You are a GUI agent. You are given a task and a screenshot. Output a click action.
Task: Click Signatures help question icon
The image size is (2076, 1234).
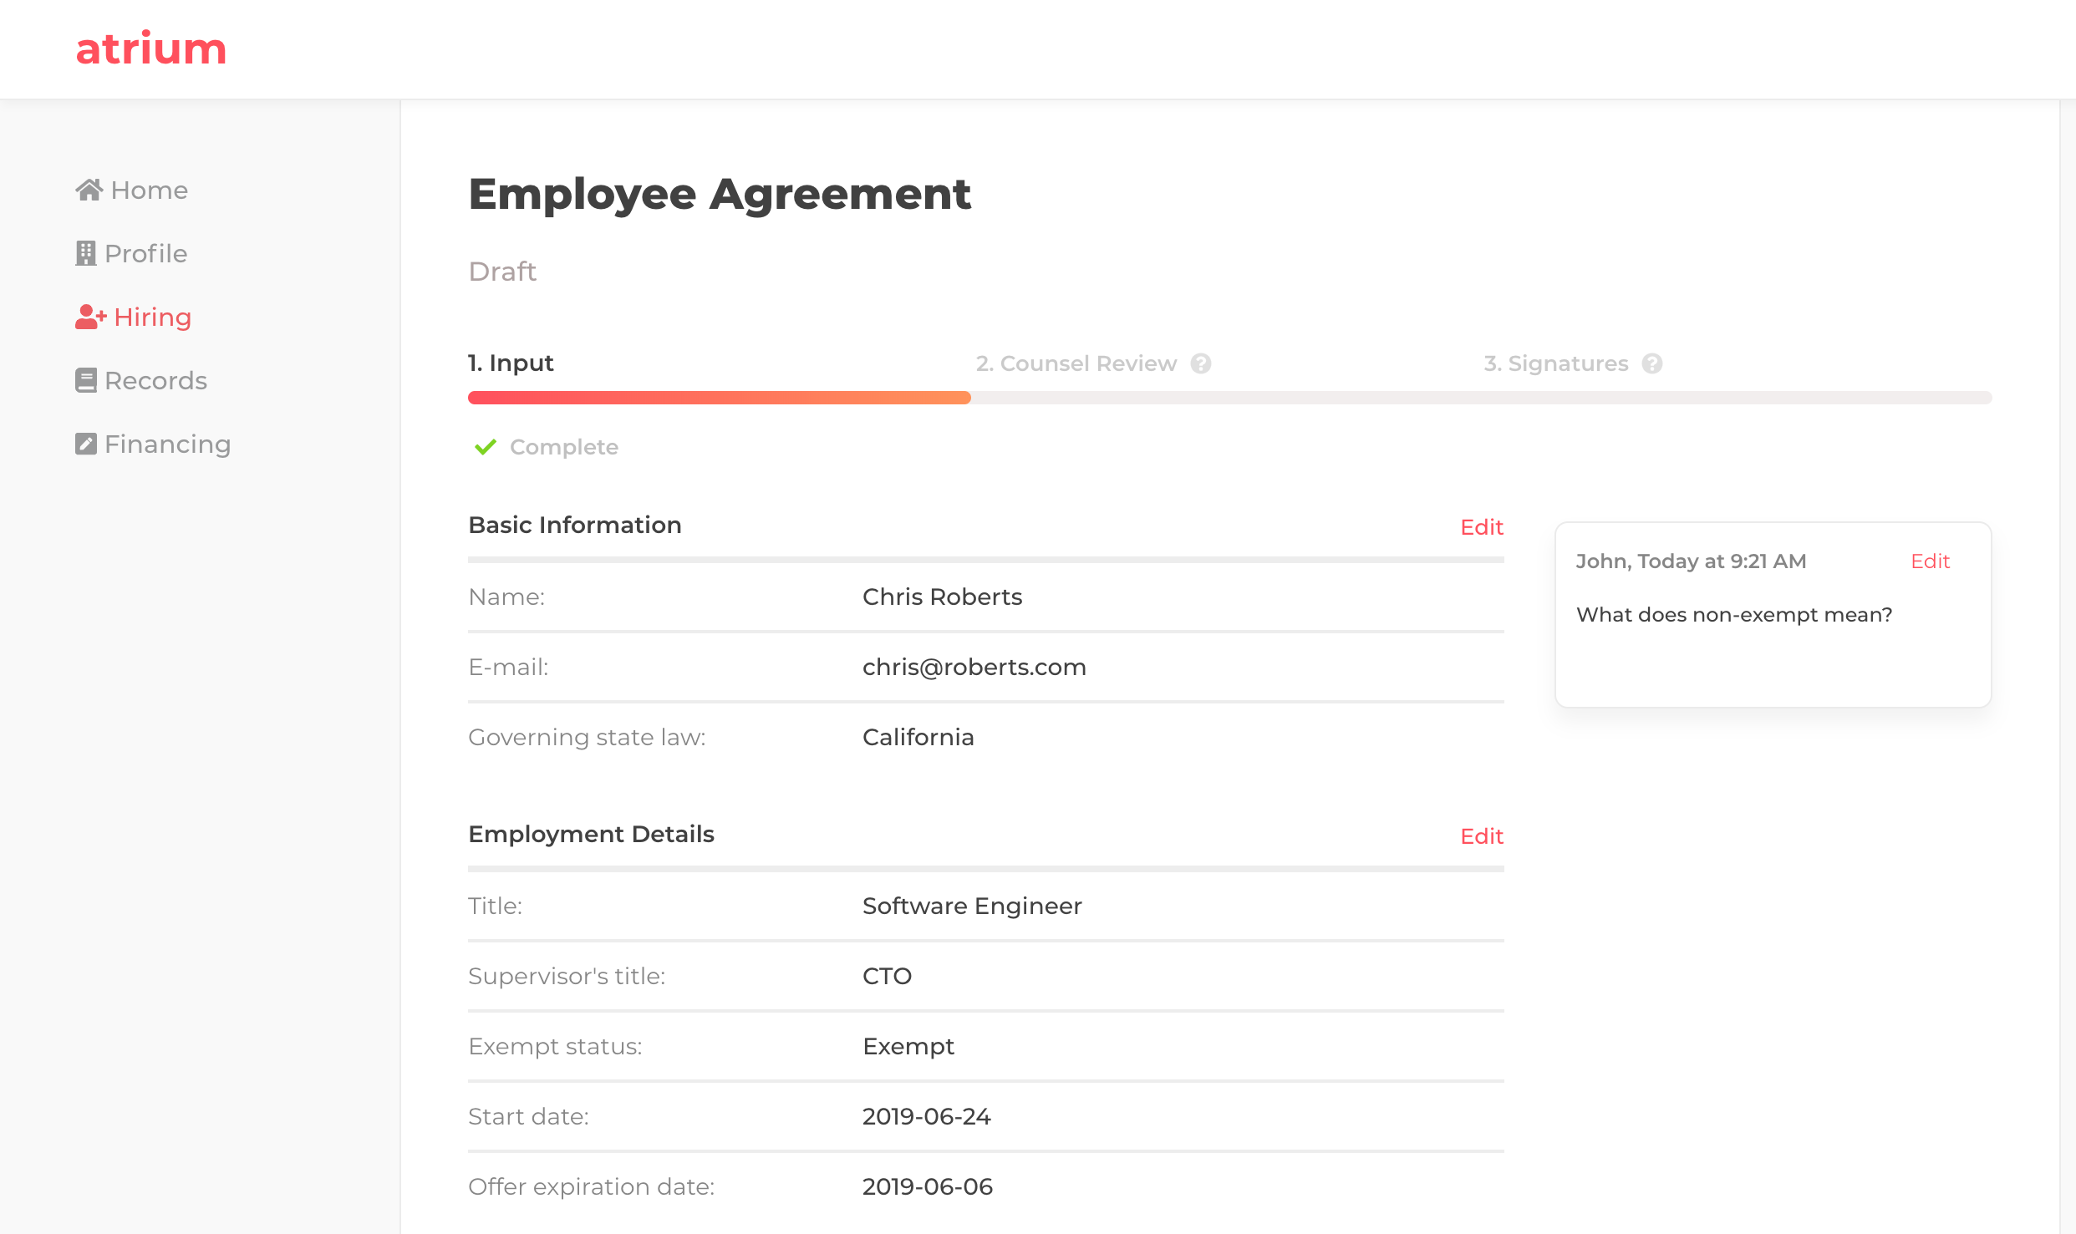pos(1652,363)
